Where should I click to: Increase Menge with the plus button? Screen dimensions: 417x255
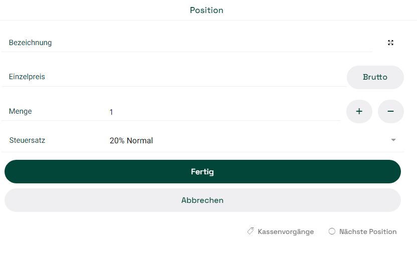point(359,111)
